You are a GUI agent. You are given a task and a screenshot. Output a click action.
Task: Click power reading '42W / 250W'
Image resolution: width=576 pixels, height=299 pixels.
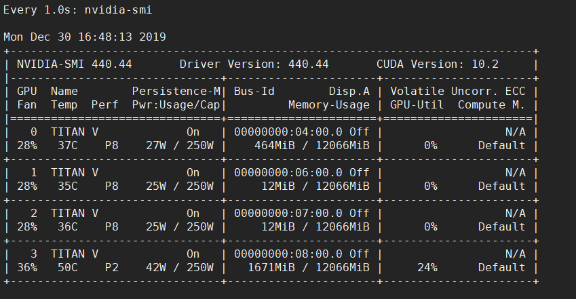180,268
